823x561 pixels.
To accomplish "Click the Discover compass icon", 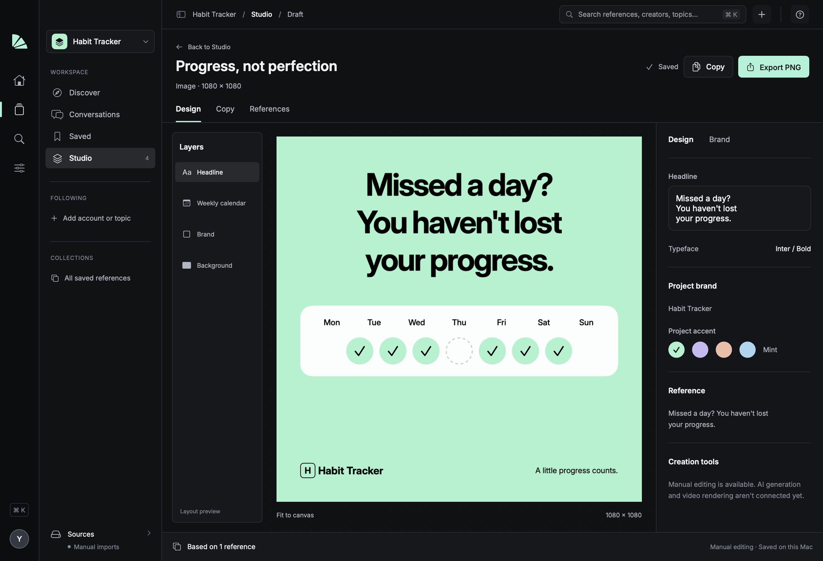I will coord(57,93).
